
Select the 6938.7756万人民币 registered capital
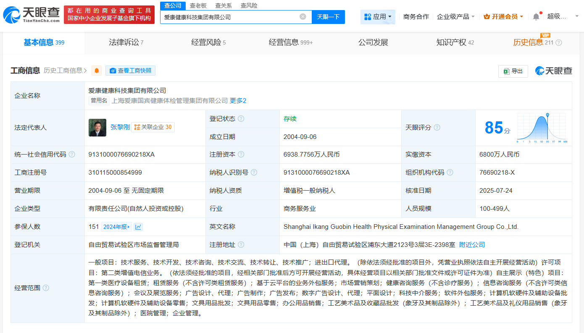[312, 155]
